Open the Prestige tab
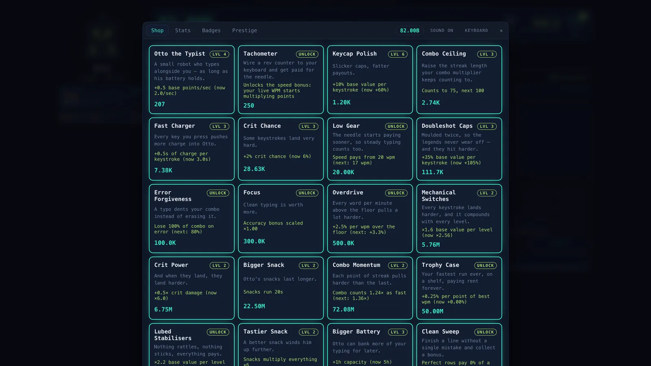 [245, 30]
